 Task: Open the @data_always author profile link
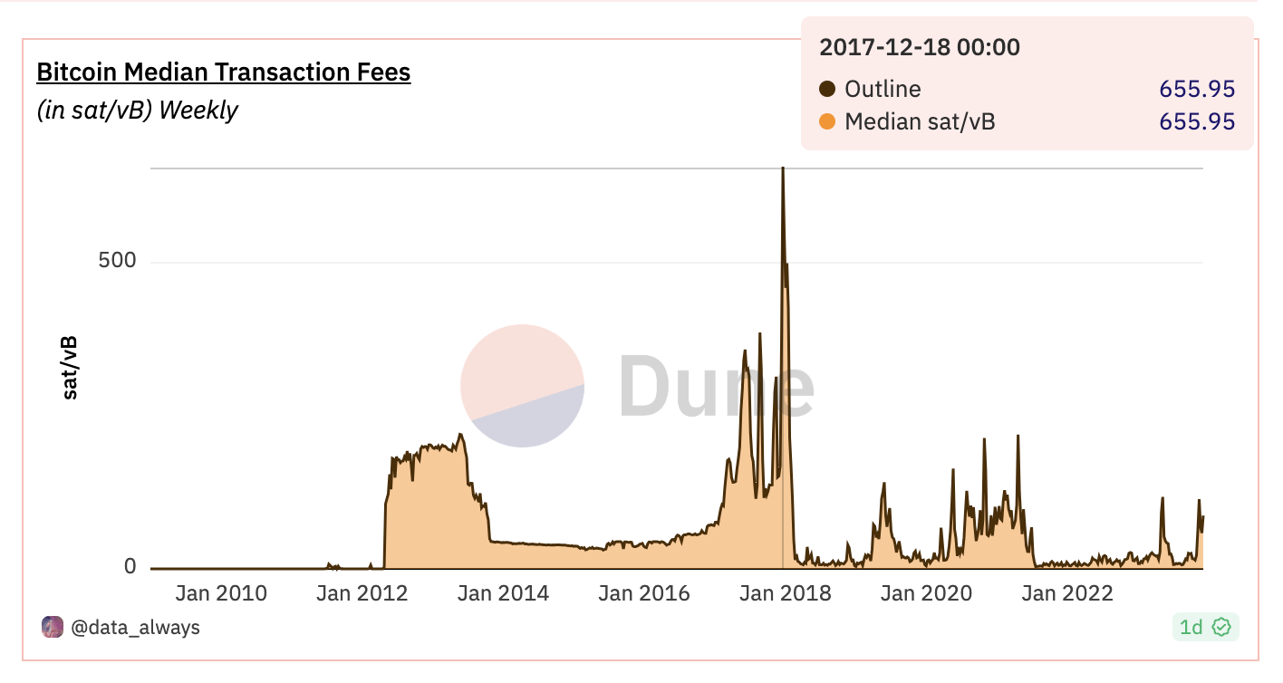tap(135, 627)
